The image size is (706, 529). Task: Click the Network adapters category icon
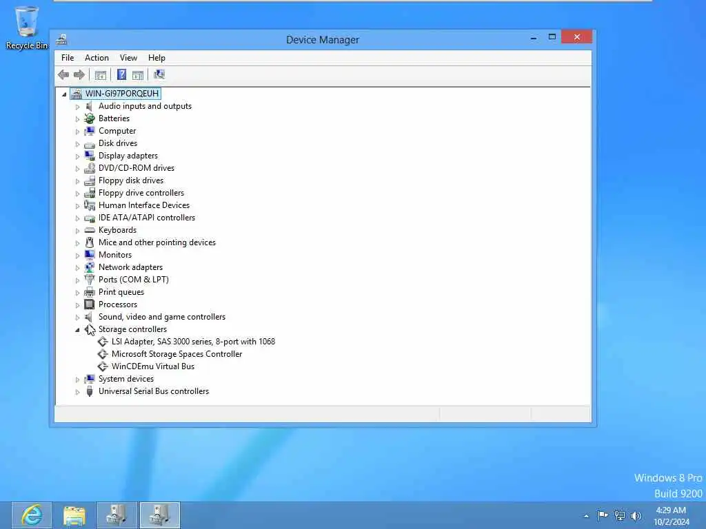coord(90,267)
